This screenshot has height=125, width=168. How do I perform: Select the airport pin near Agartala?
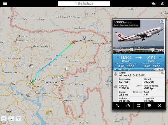coord(62,80)
